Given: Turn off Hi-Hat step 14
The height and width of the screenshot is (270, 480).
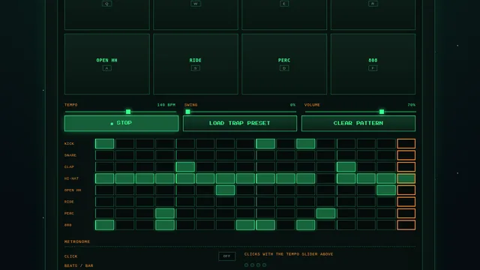Looking at the screenshot, I should pos(366,178).
